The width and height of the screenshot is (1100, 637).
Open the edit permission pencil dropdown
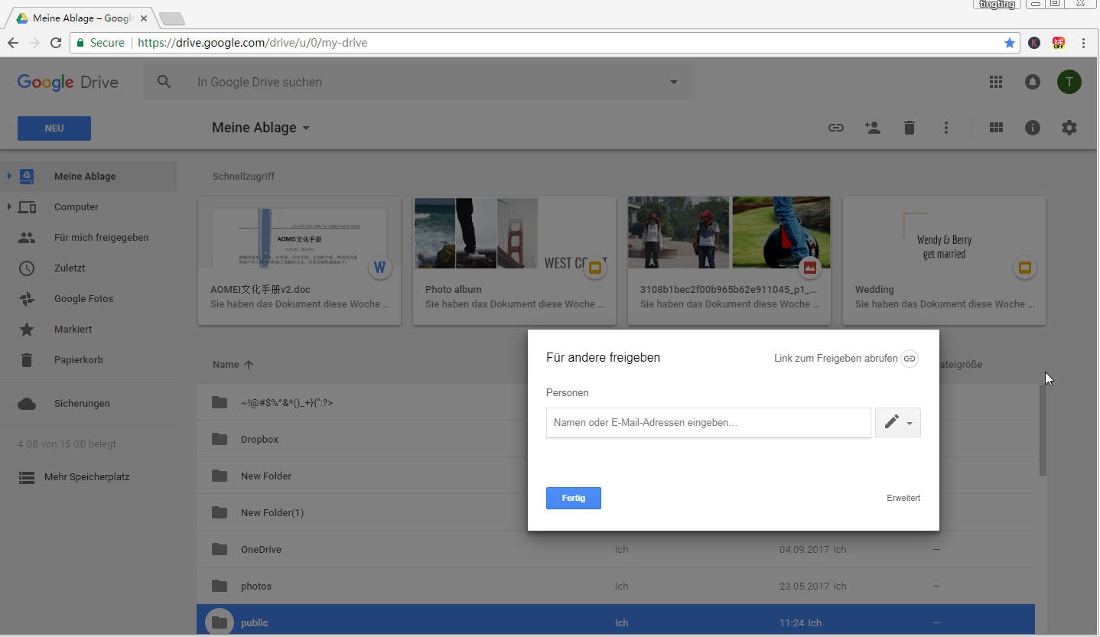click(x=898, y=422)
